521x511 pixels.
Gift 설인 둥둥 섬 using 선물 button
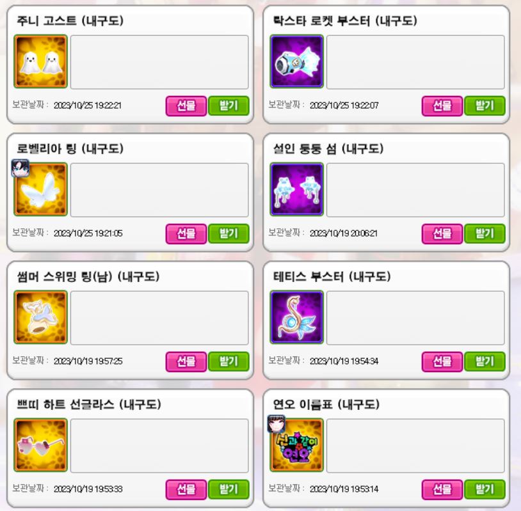pyautogui.click(x=442, y=233)
